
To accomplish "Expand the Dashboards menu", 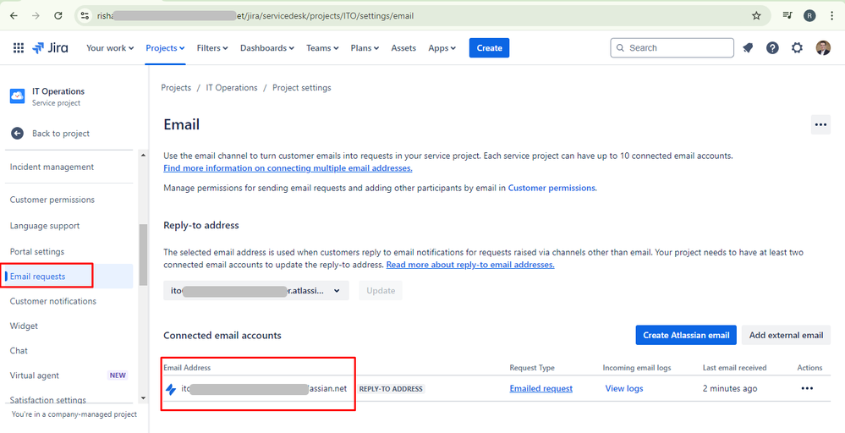I will click(x=267, y=48).
